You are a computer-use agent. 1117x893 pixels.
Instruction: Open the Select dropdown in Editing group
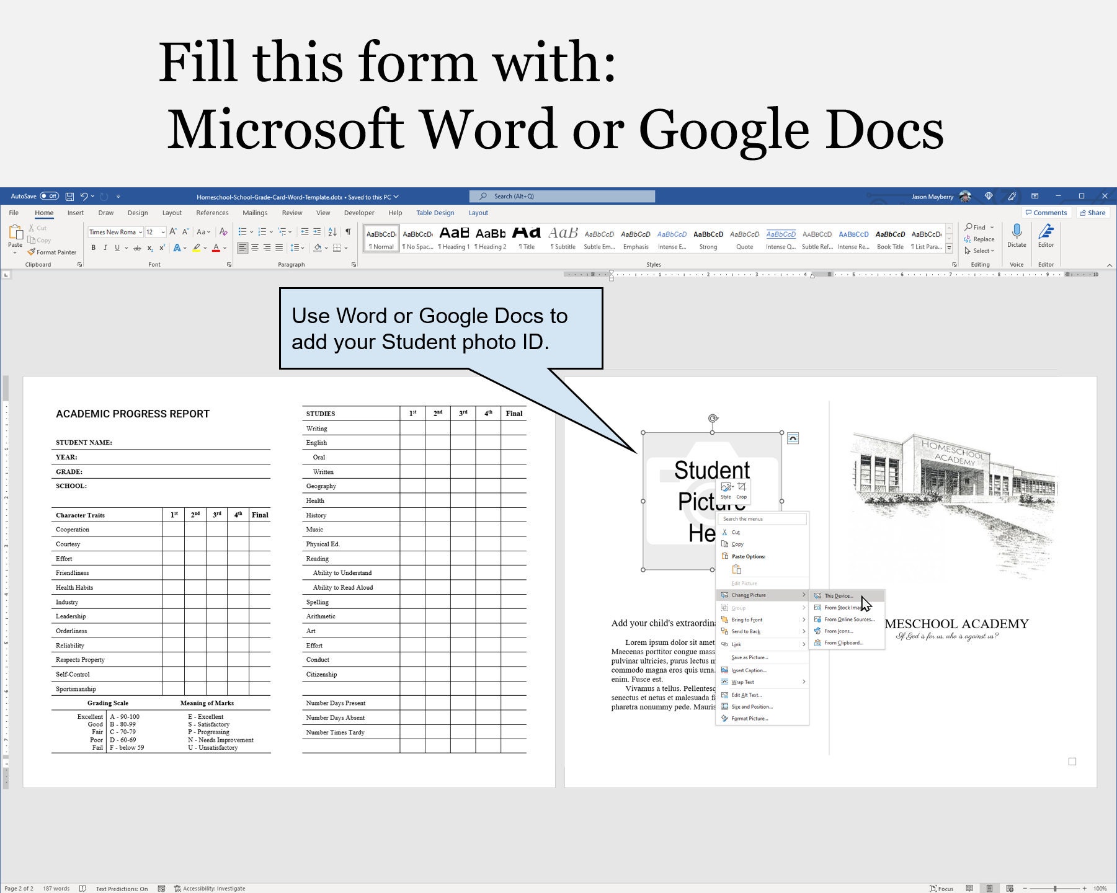point(980,251)
